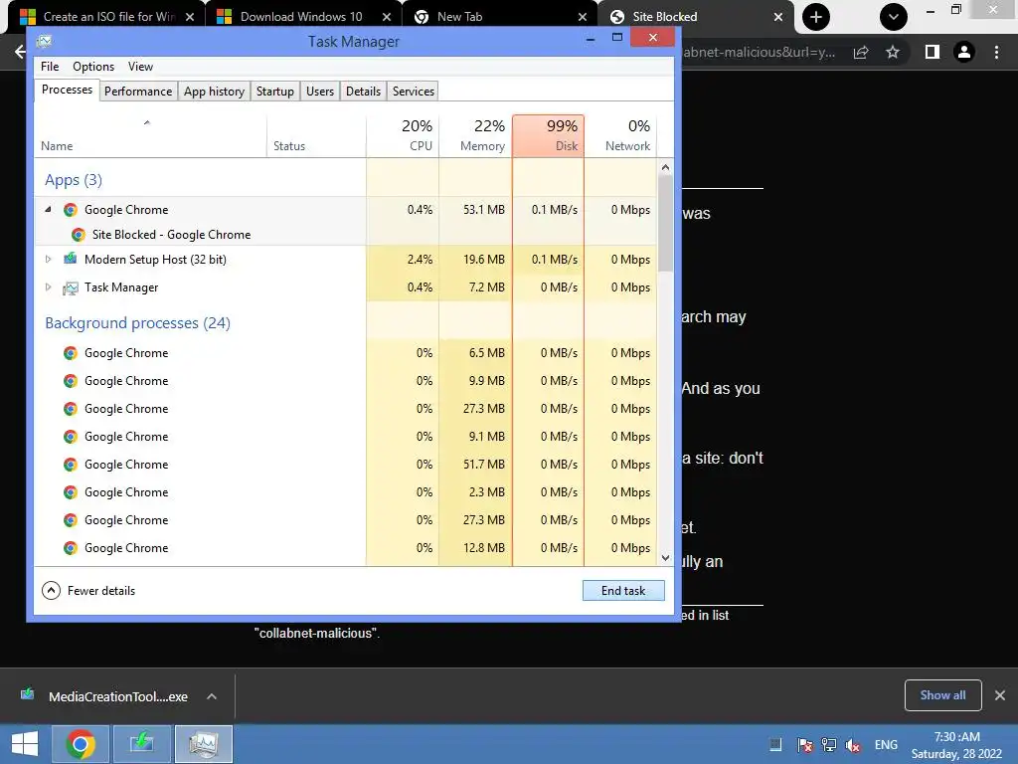Image resolution: width=1018 pixels, height=764 pixels.
Task: Select background Google Chrome using 51.7 MB
Action: pos(345,465)
